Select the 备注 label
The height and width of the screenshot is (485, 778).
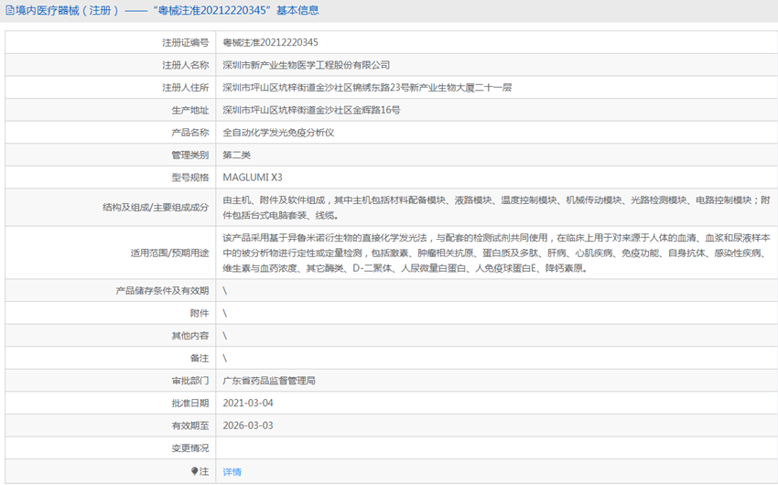pyautogui.click(x=200, y=358)
